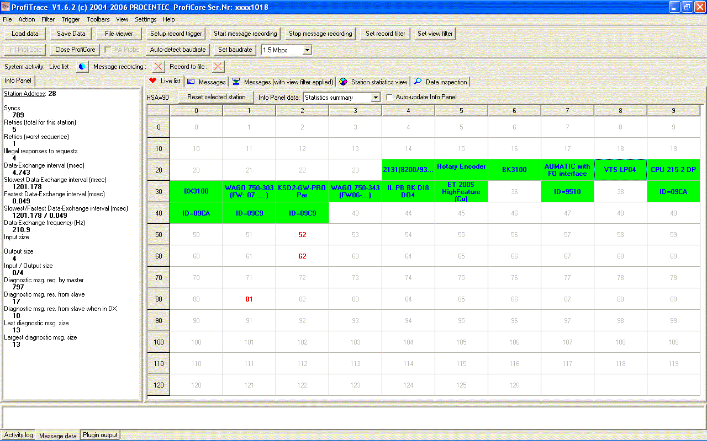Click the Live list pie status icon
The image size is (707, 441).
[82, 67]
